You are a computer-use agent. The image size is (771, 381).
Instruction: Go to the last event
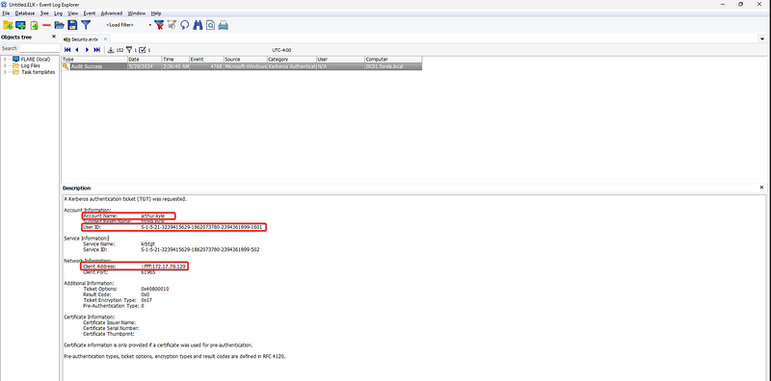97,50
